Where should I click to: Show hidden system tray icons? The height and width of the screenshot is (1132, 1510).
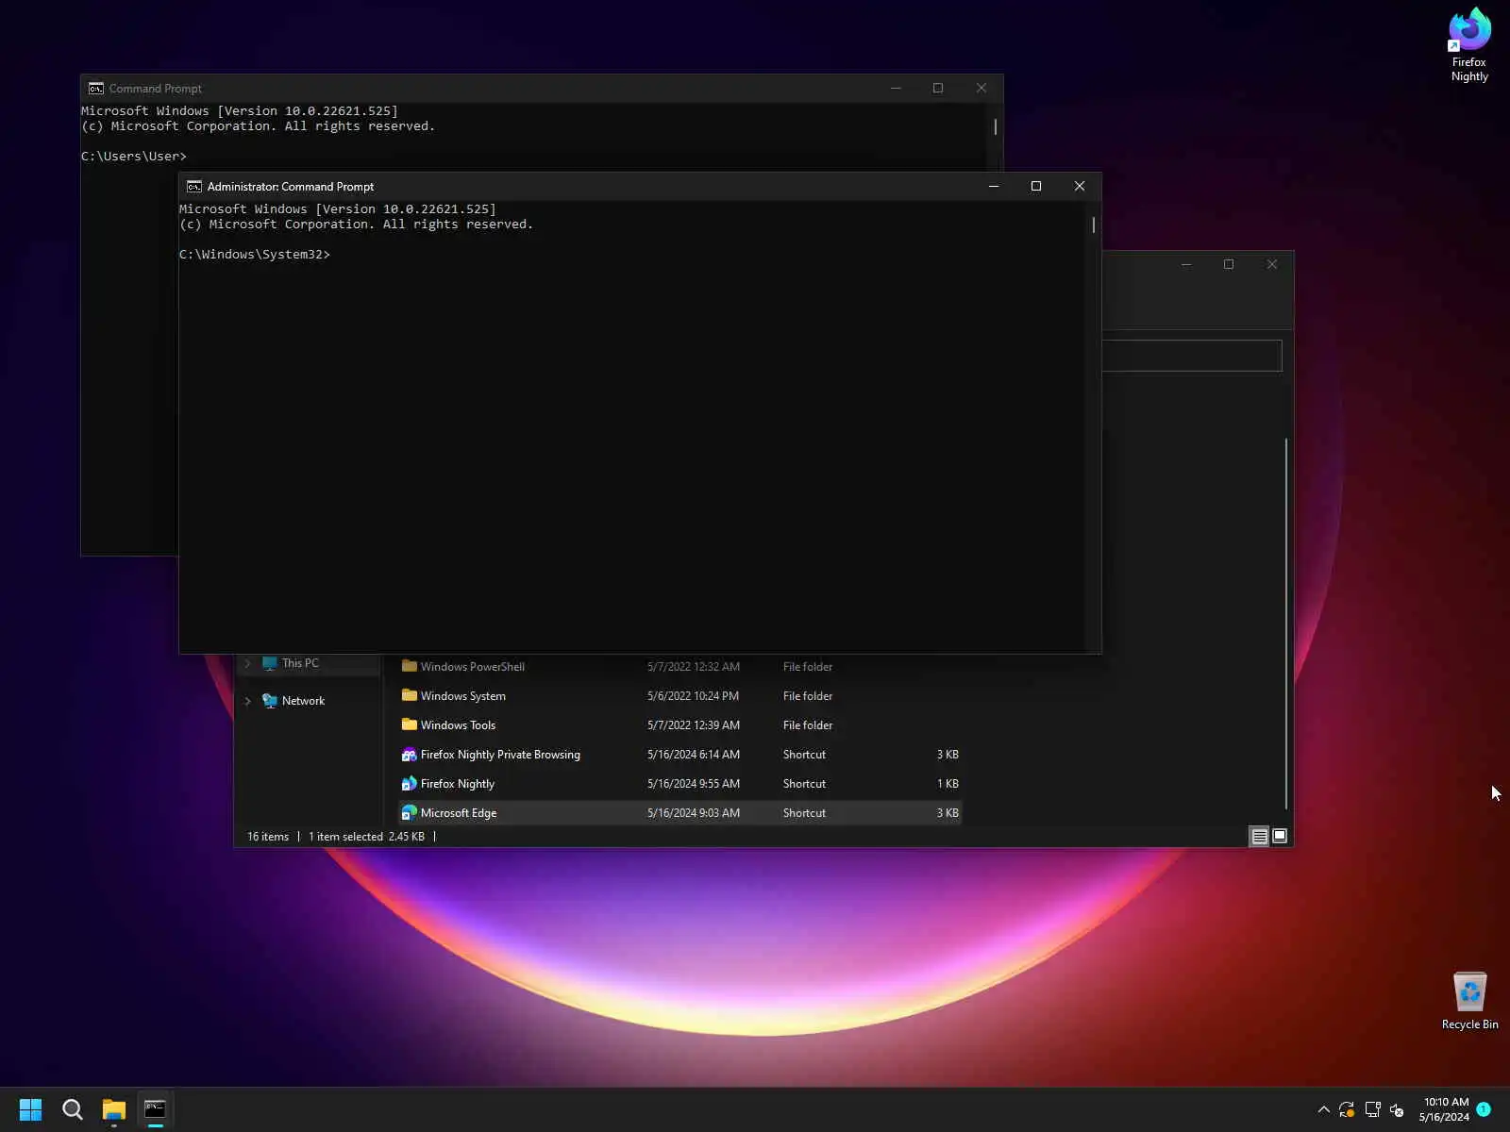pos(1323,1109)
